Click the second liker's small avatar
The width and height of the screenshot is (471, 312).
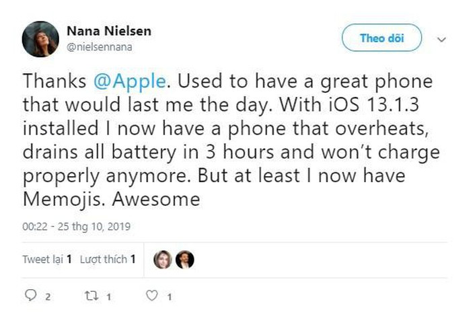pos(185,259)
